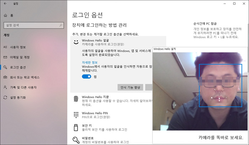Click the 비밀번호 key icon
Screen dimensions: 249x145
76,140
